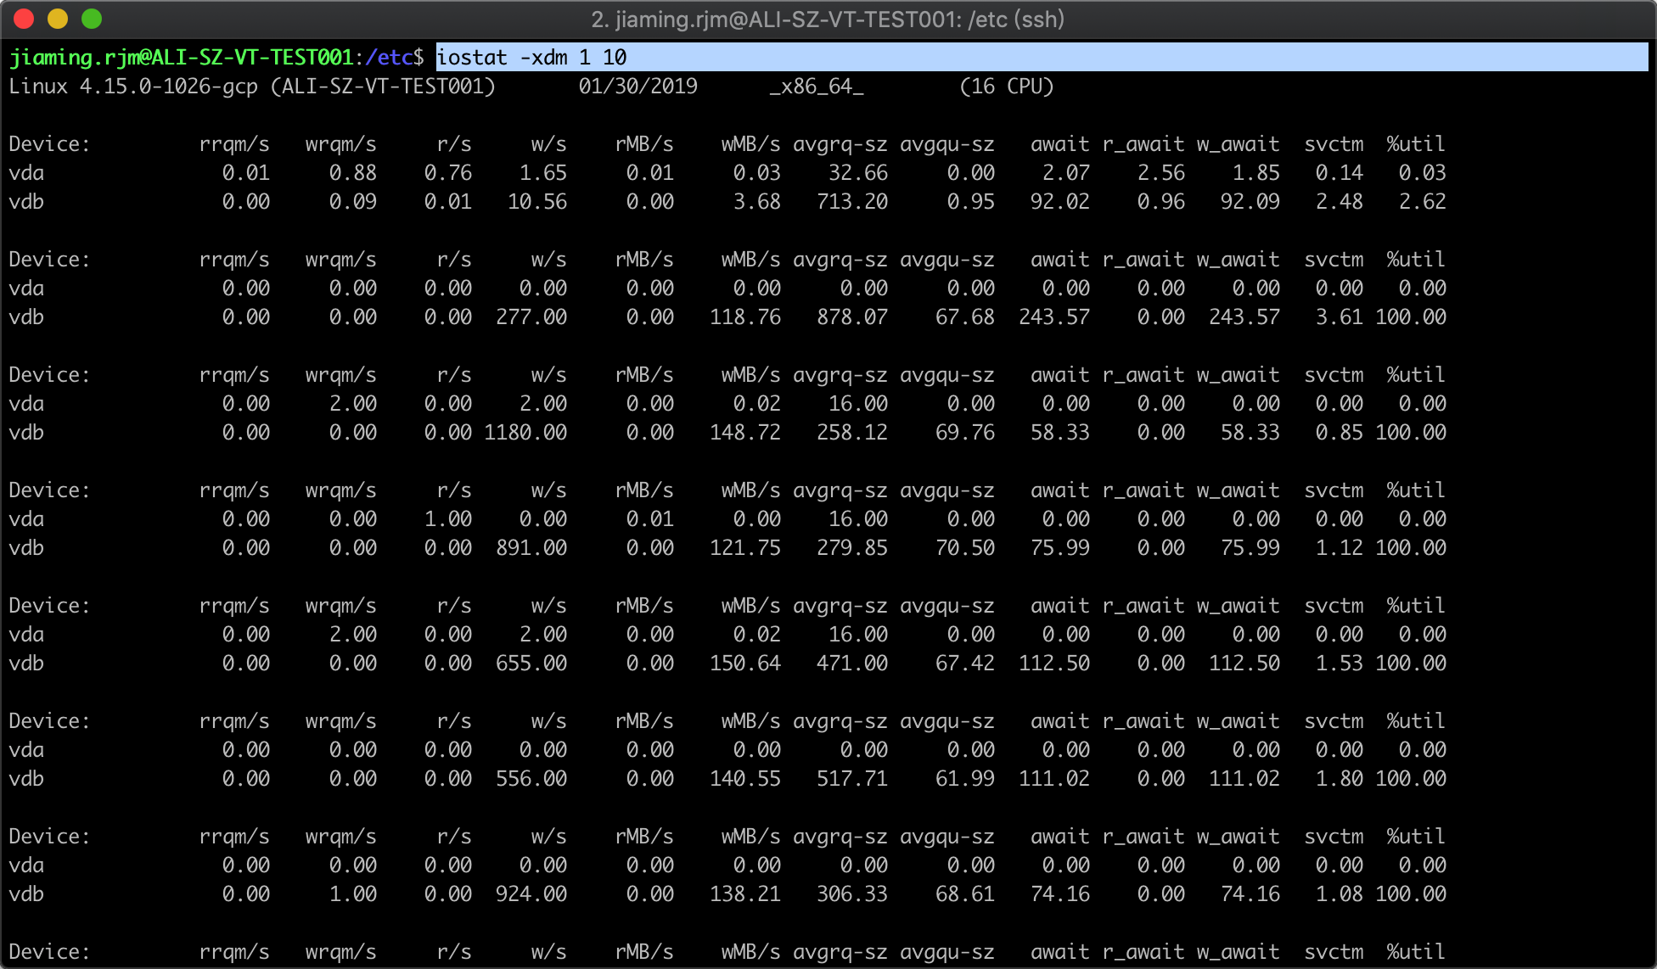
Task: Select the 243.57 await value for vdb
Action: click(x=1055, y=317)
